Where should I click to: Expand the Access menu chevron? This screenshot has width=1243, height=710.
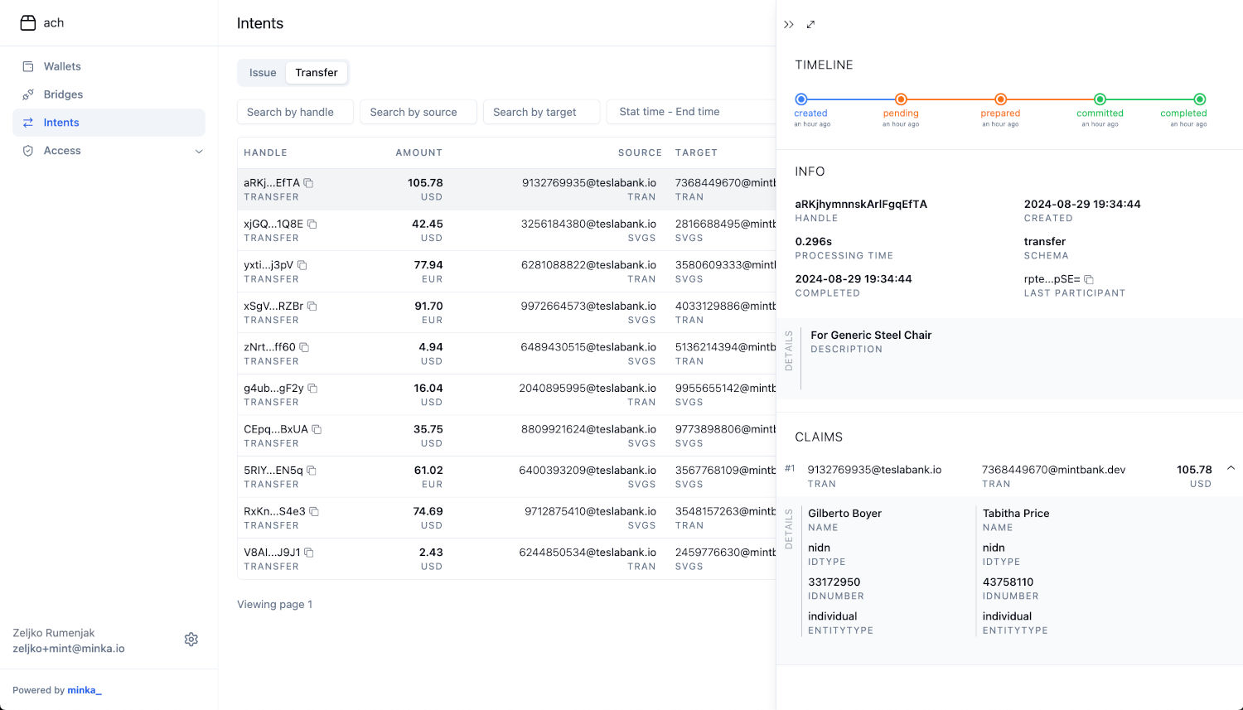click(x=199, y=151)
